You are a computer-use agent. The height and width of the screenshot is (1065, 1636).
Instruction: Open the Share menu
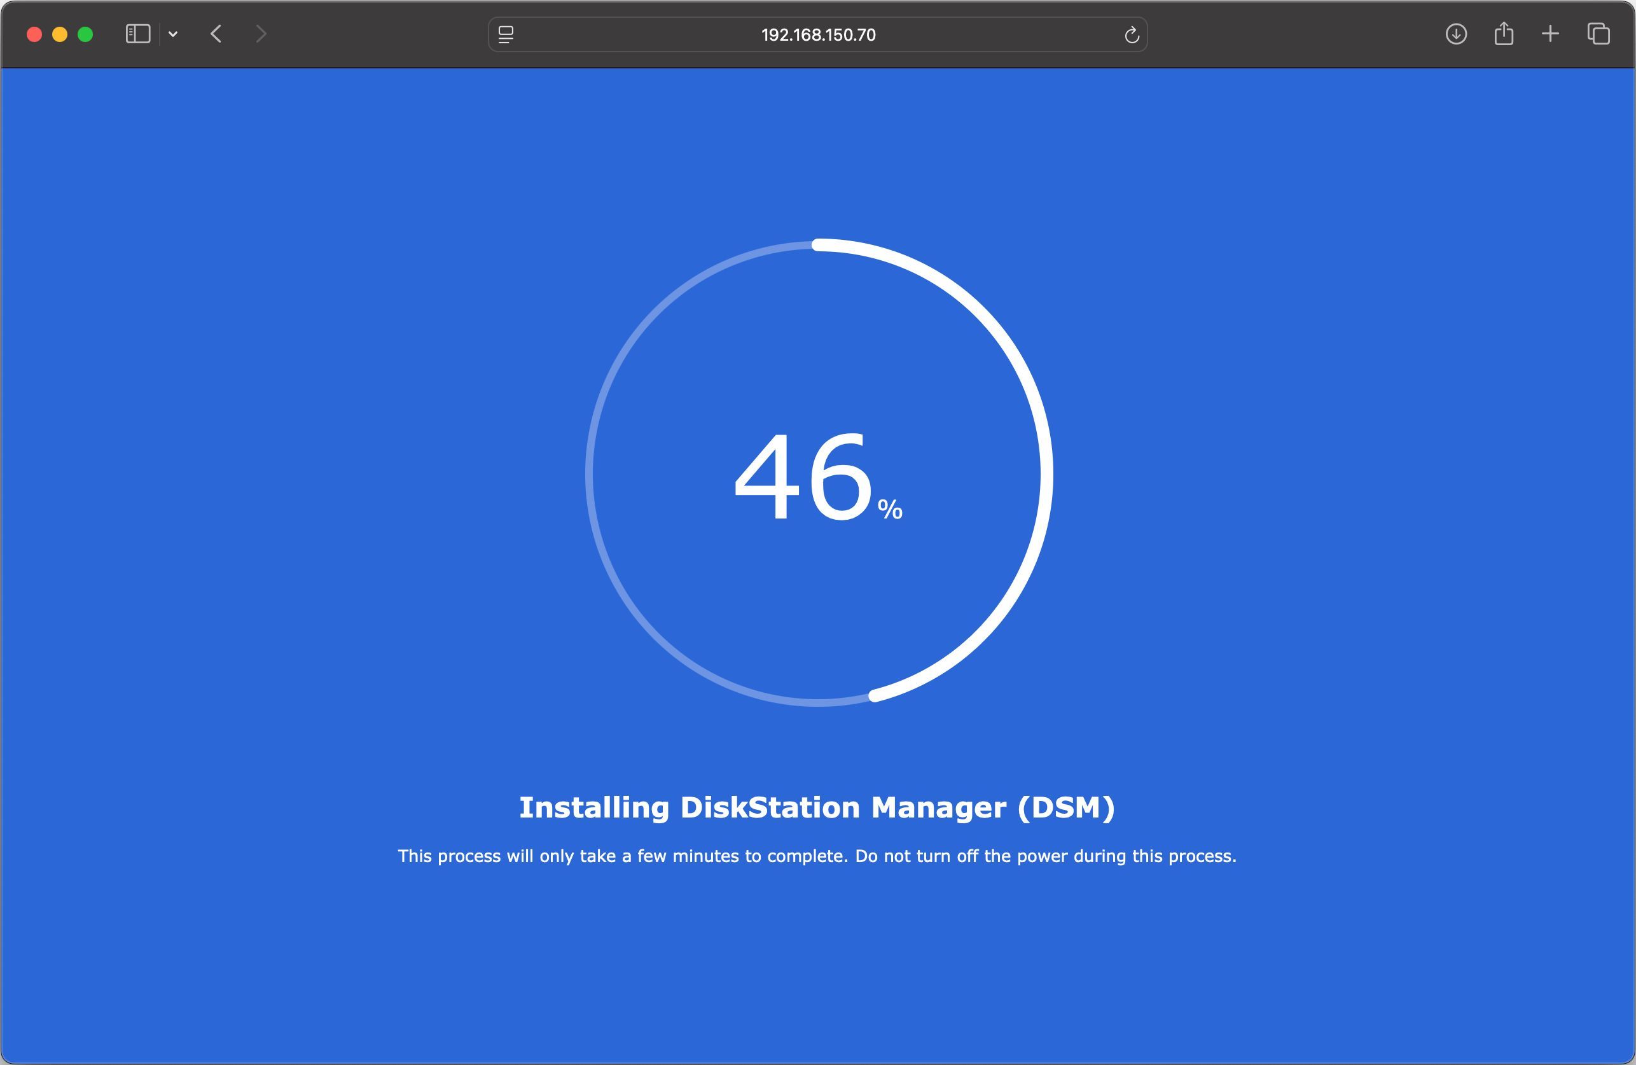(x=1503, y=34)
